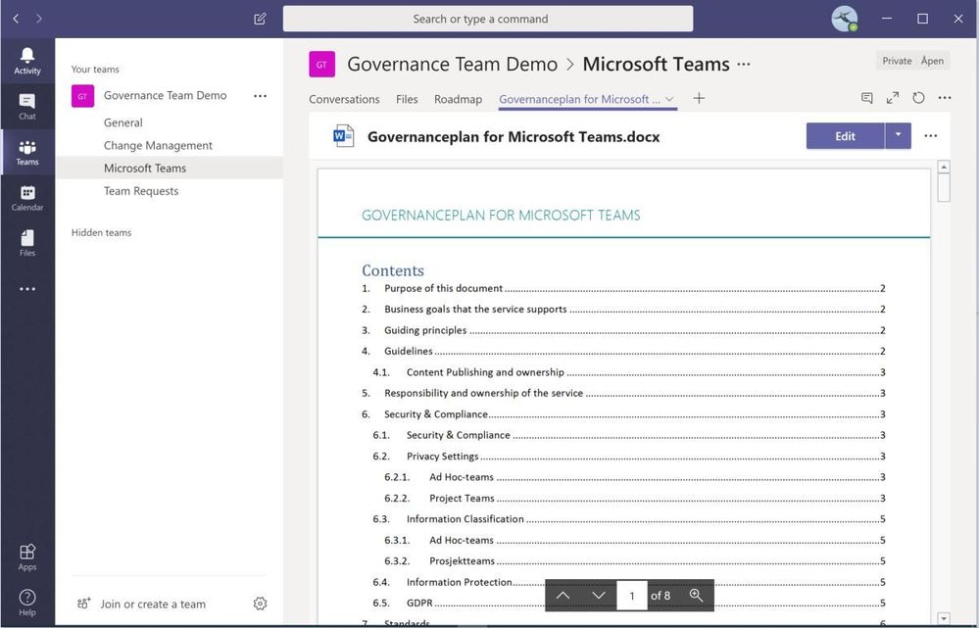Screen dimensions: 979x628
Task: Open contents entry Information Classification
Action: pyautogui.click(x=629, y=518)
